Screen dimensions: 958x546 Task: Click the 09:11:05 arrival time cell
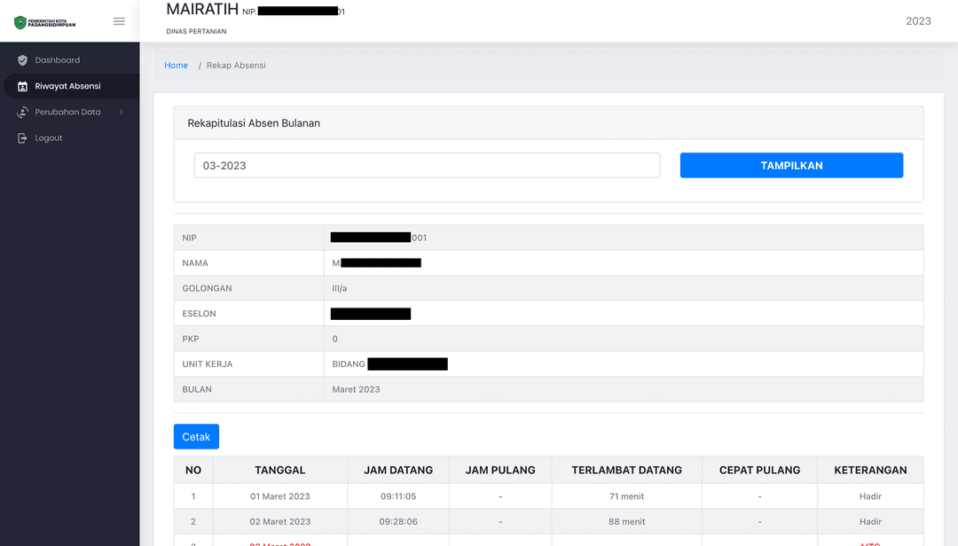(398, 496)
